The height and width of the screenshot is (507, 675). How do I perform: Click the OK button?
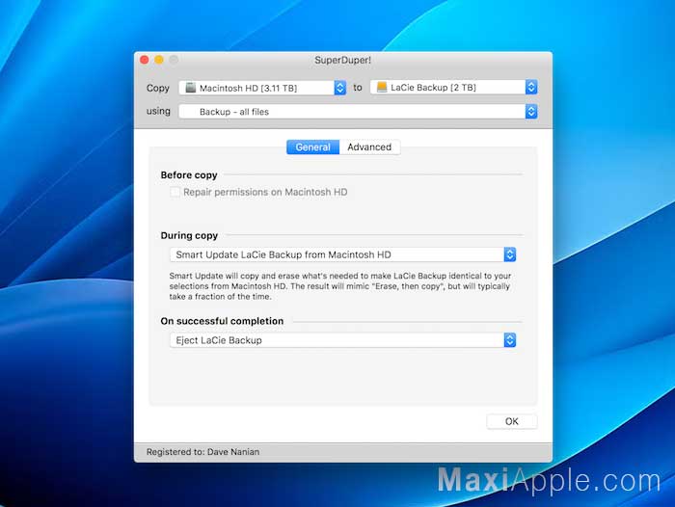tap(512, 421)
